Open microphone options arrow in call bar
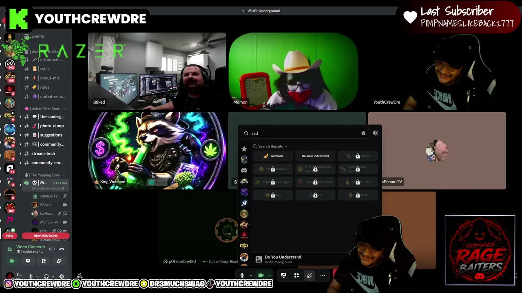 pos(250,276)
